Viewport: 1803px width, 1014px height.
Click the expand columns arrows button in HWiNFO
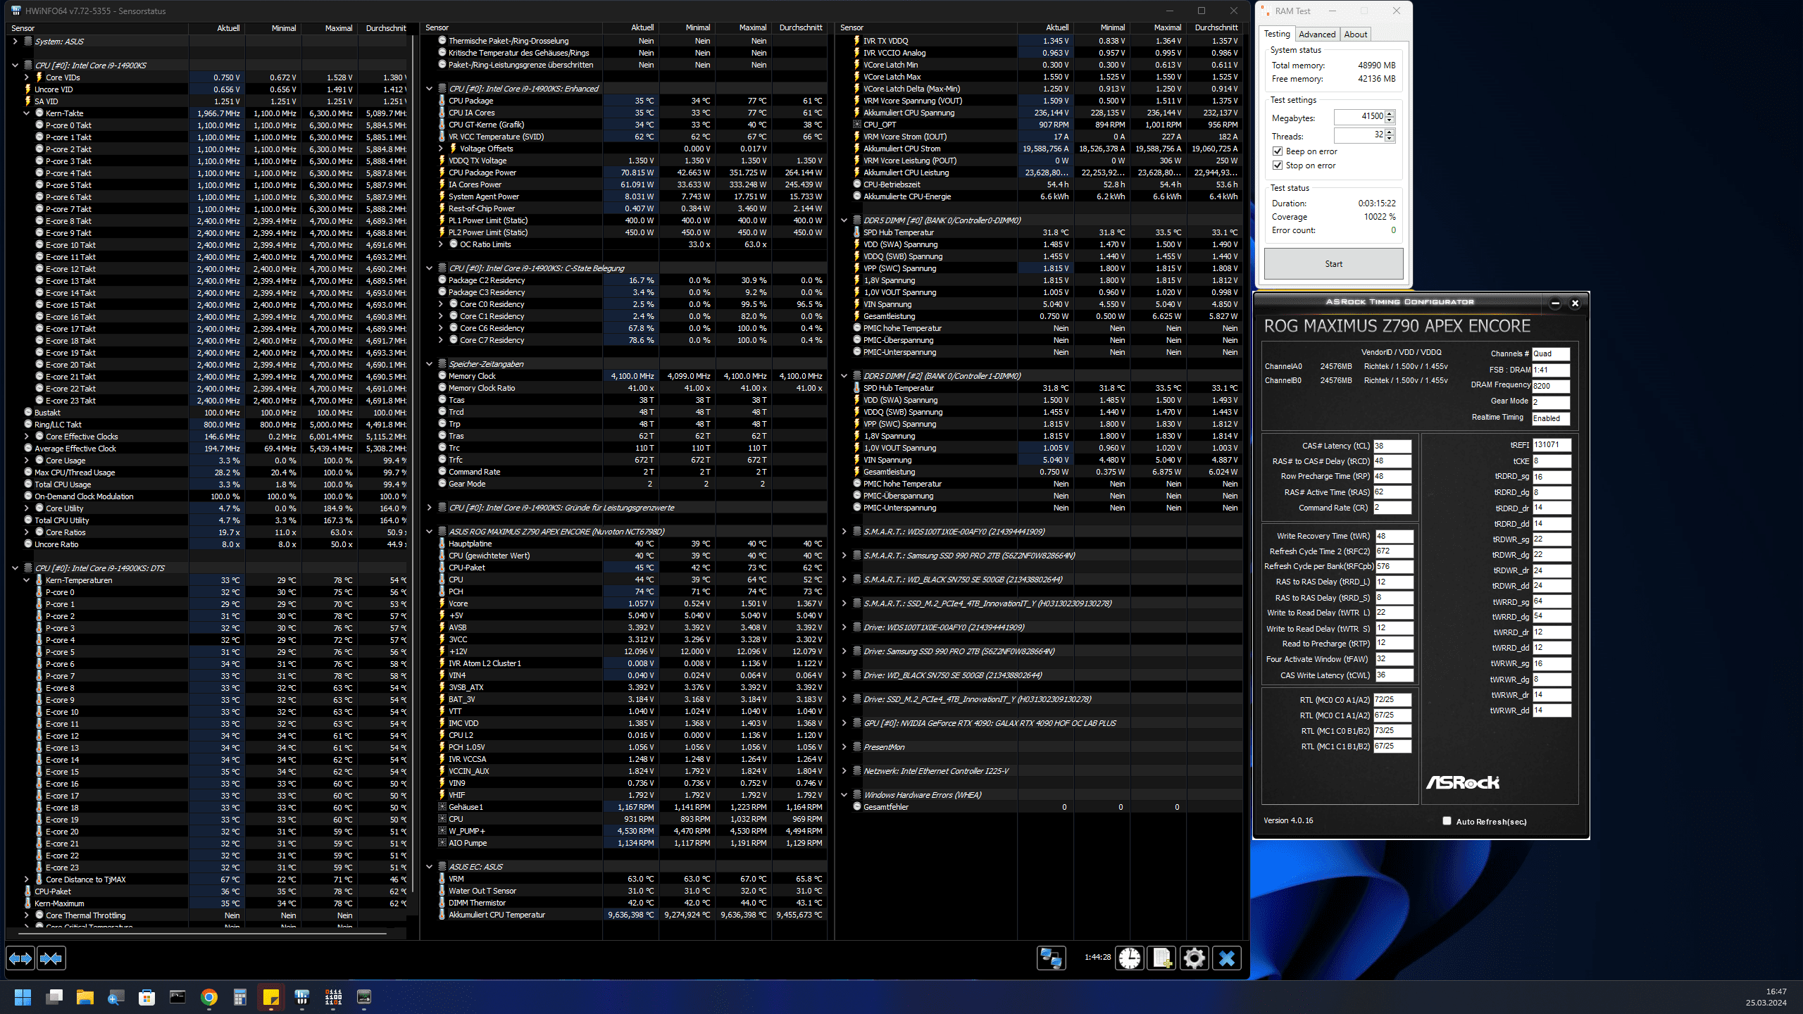click(20, 958)
